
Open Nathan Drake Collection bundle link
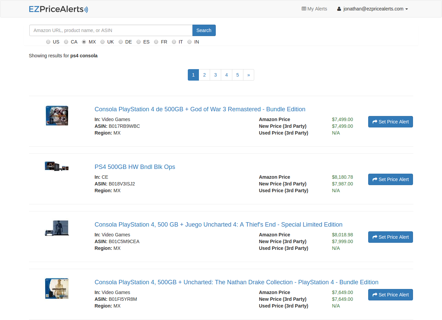pyautogui.click(x=236, y=282)
